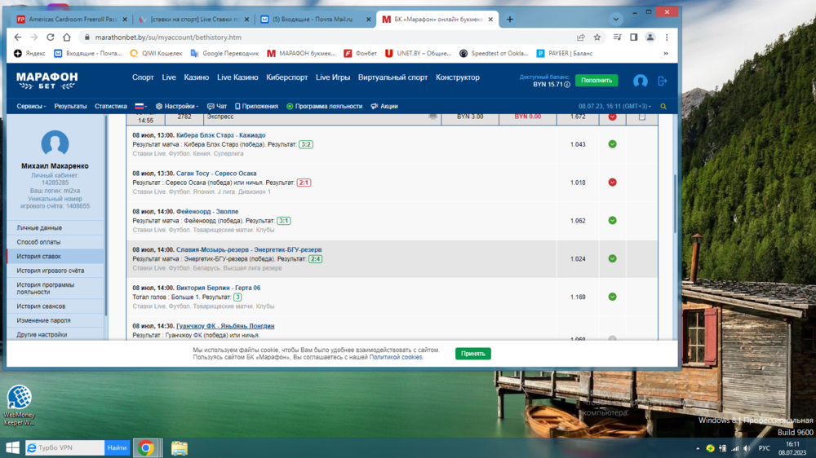This screenshot has width=816, height=458.
Task: Click the user profile avatar icon in header
Action: 641,81
